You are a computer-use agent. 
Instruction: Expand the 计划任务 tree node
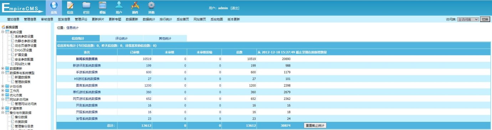click(x=3, y=86)
